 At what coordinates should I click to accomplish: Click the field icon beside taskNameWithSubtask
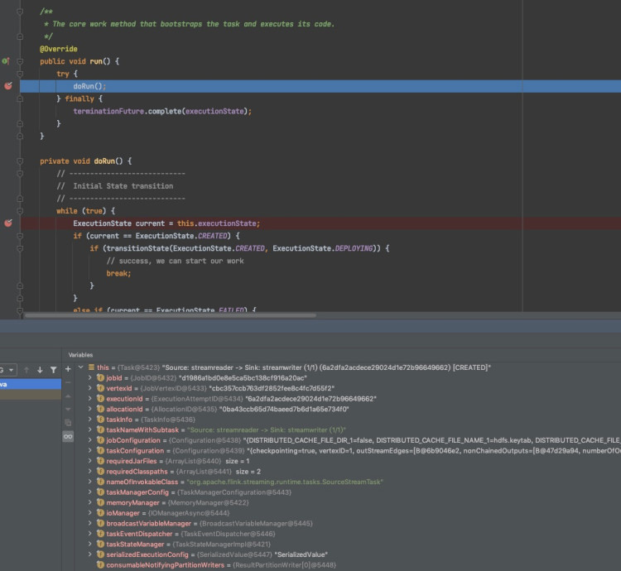click(x=100, y=429)
